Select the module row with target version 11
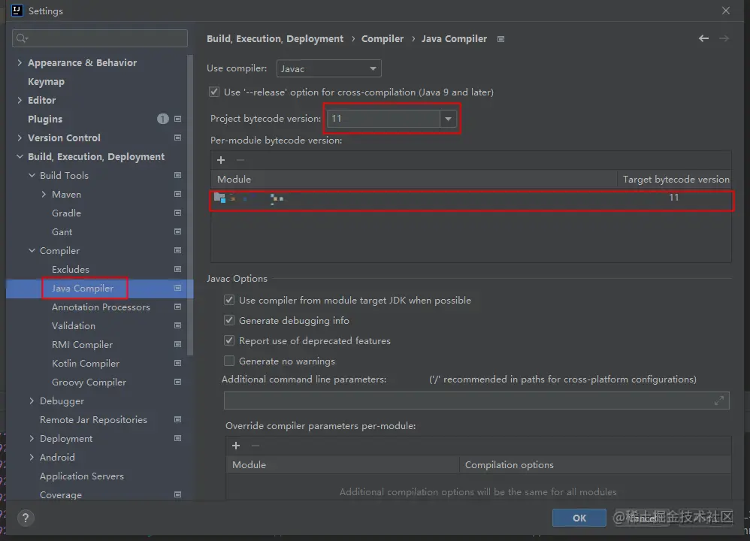 [x=471, y=198]
